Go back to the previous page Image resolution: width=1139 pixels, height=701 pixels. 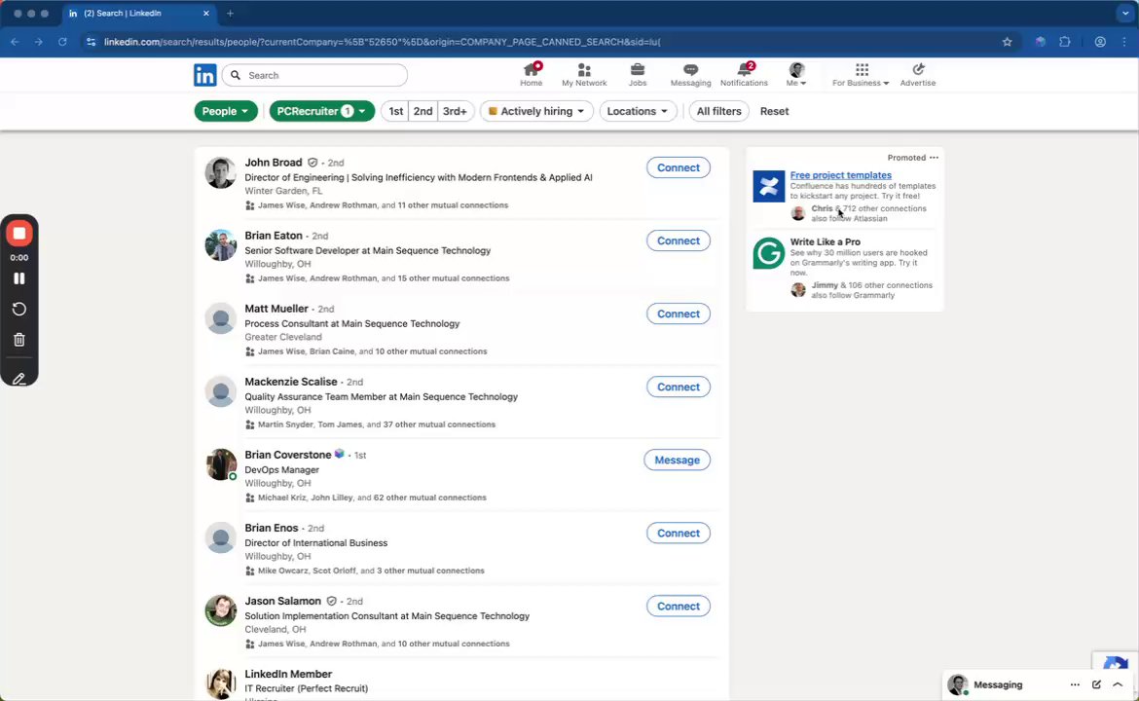pos(16,42)
